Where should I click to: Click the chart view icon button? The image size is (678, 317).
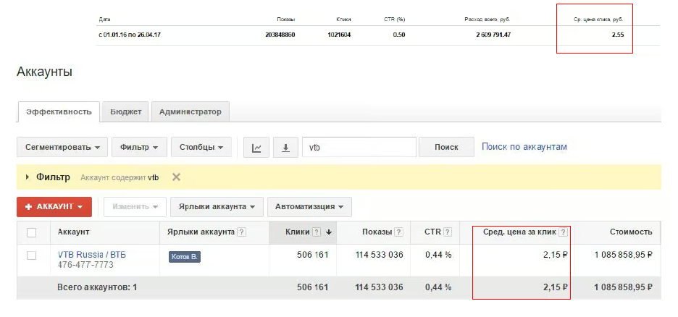click(256, 147)
